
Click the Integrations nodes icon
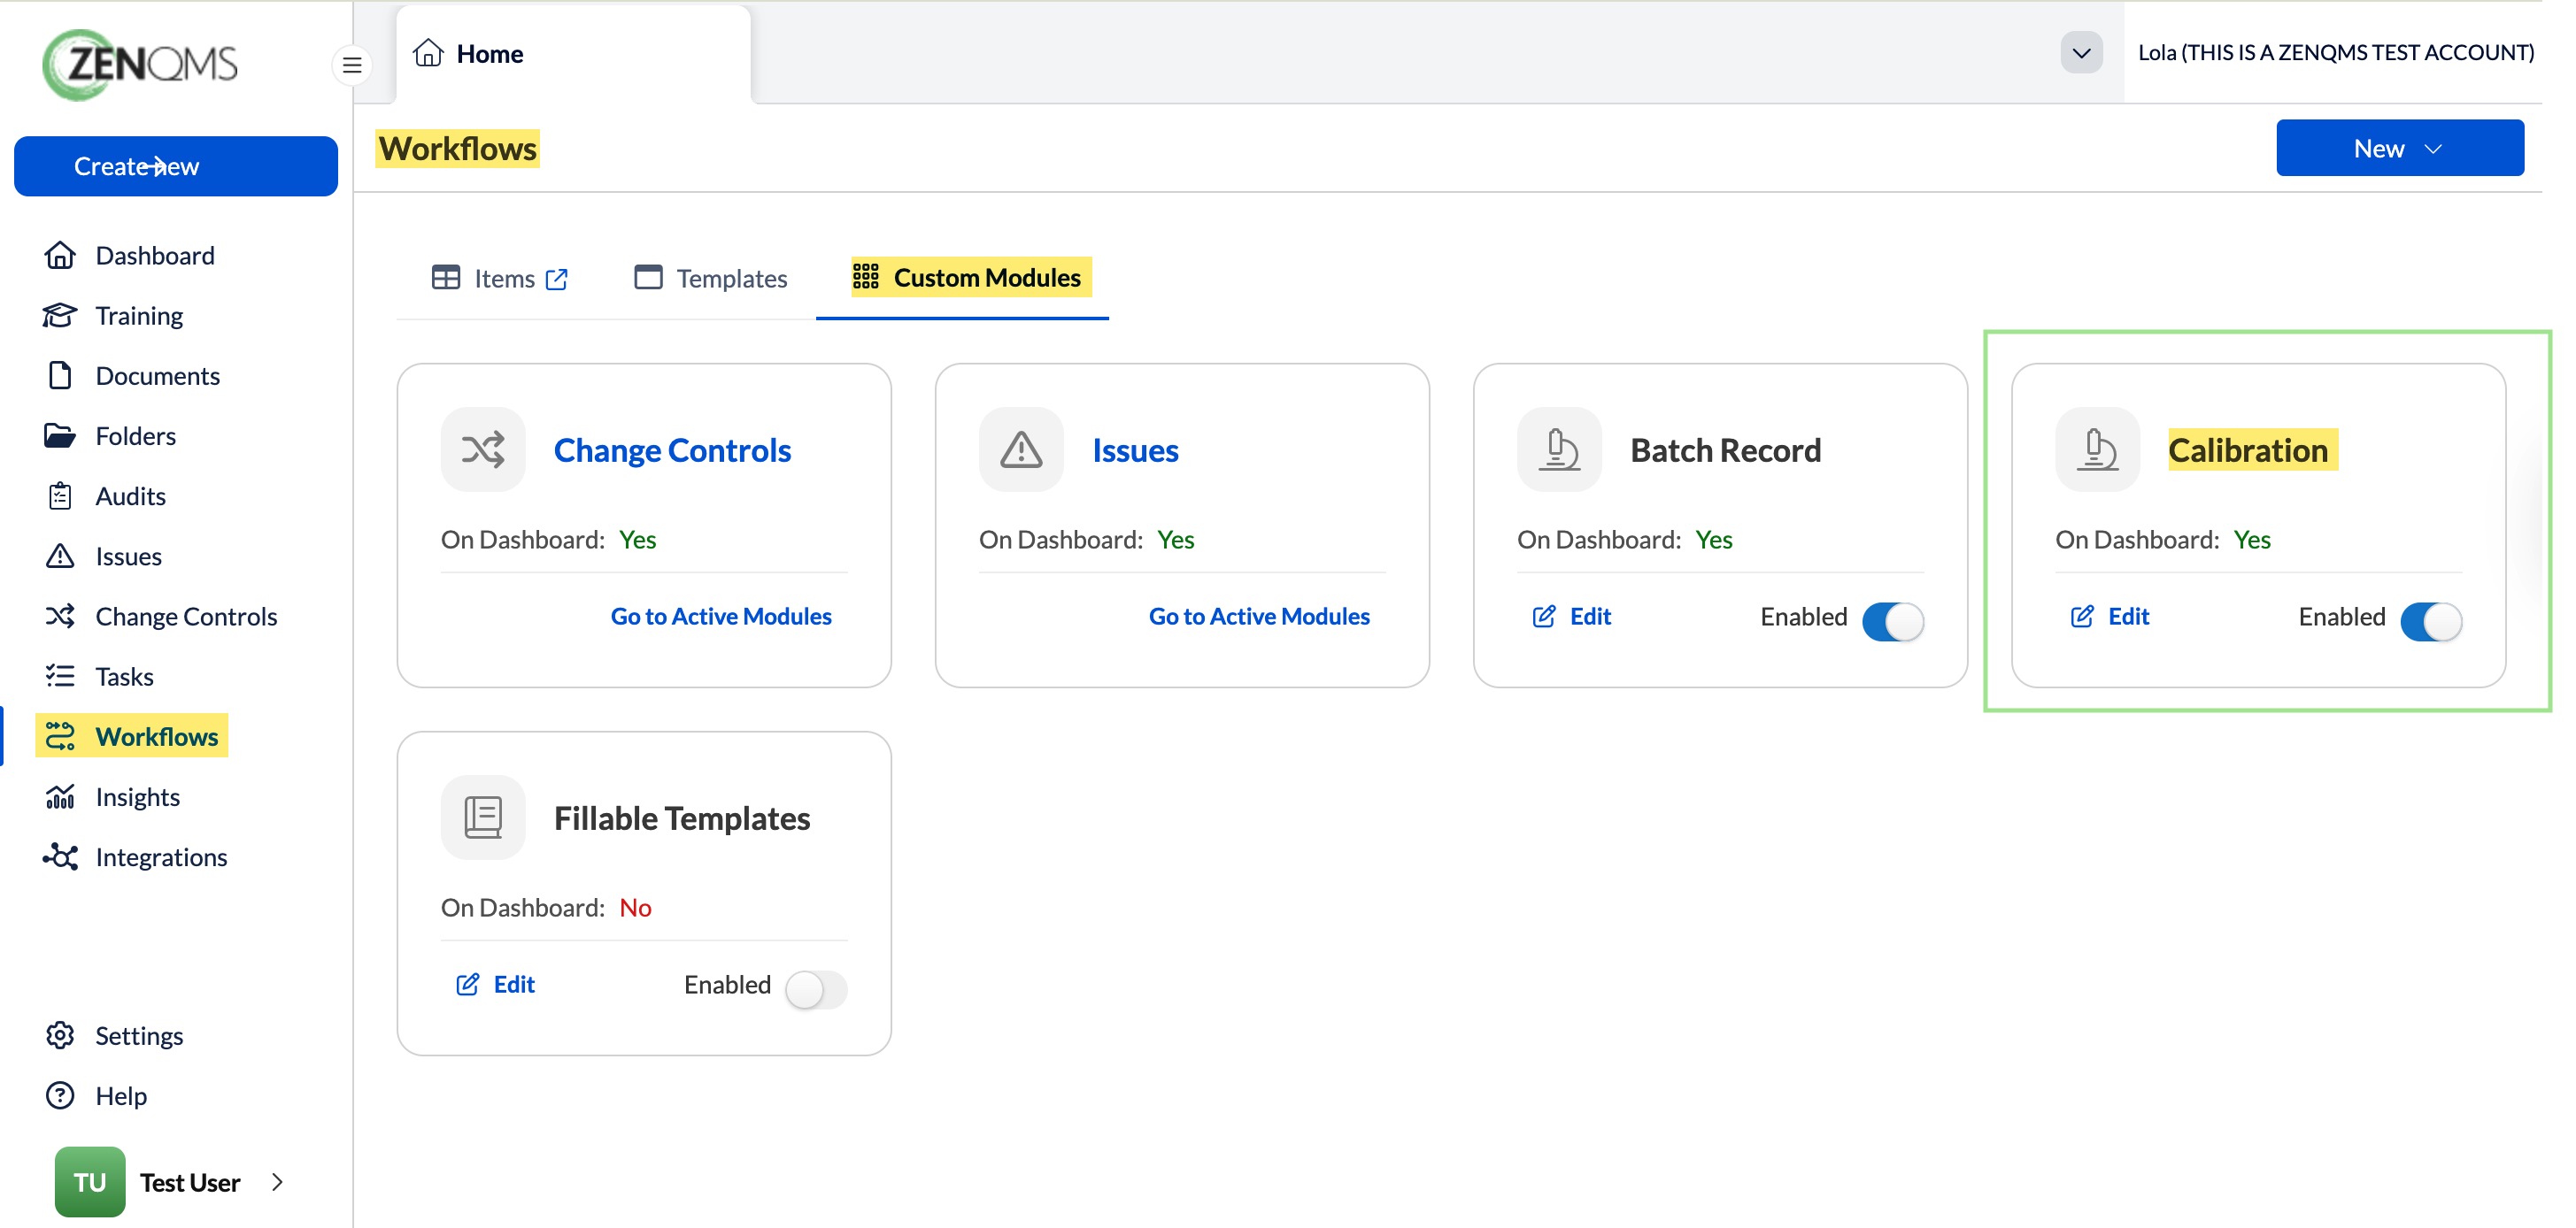[x=60, y=856]
